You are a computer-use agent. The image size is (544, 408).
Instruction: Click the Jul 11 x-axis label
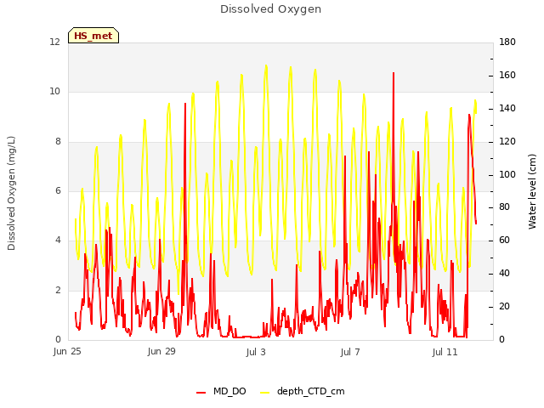[445, 352]
